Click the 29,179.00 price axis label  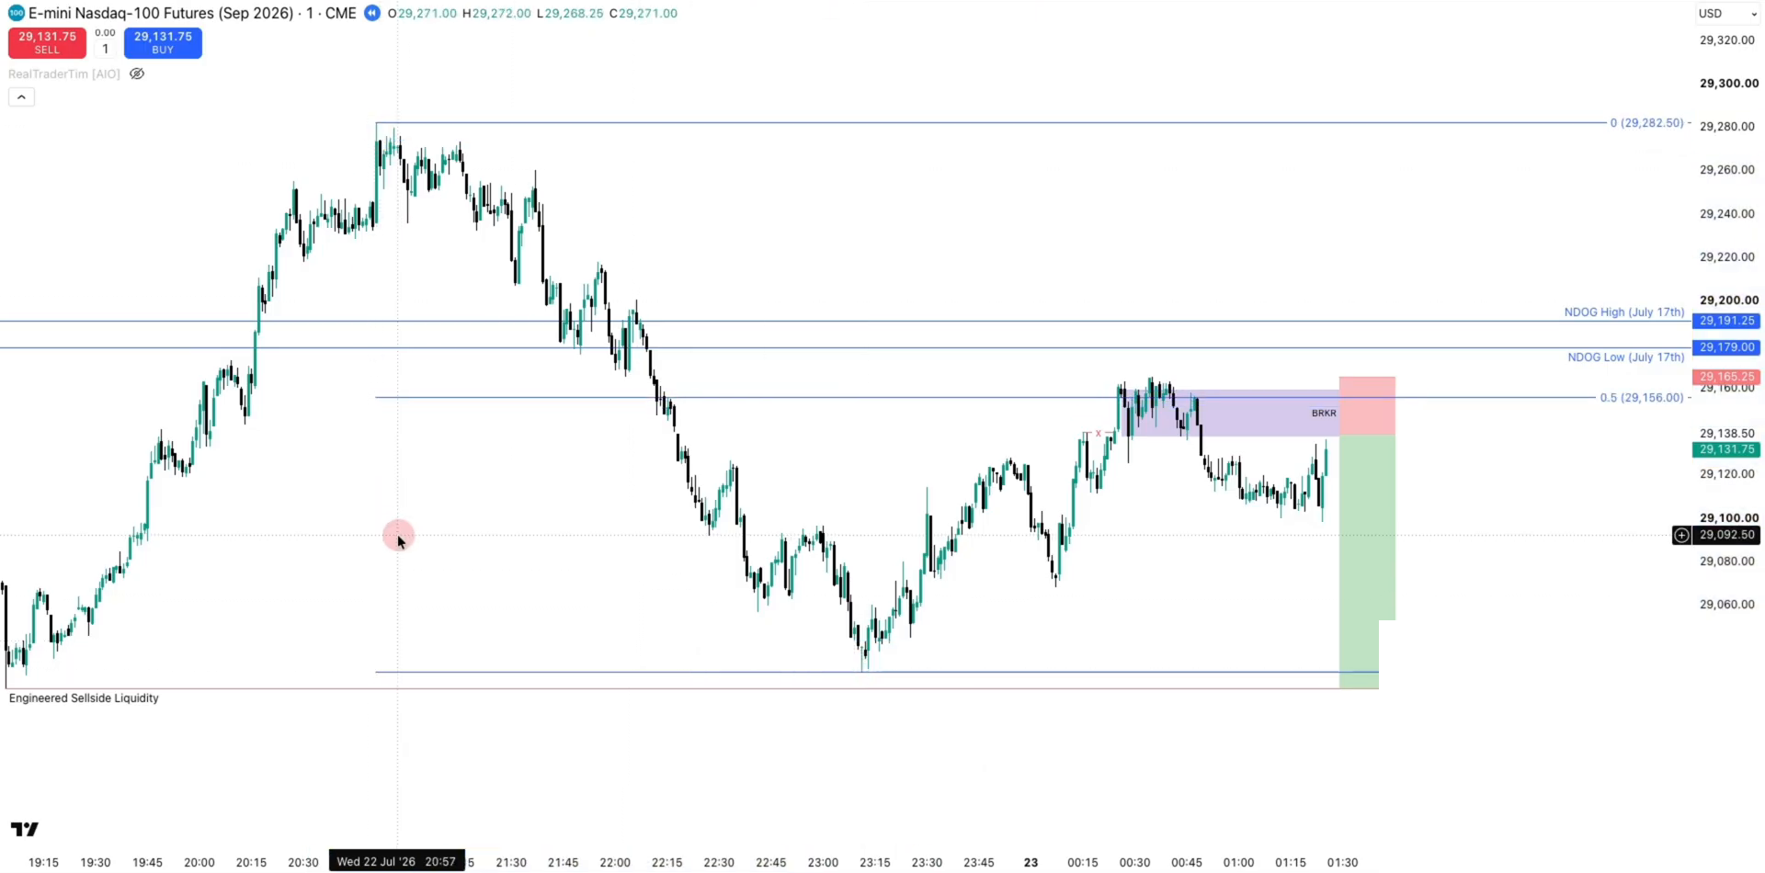click(1726, 347)
